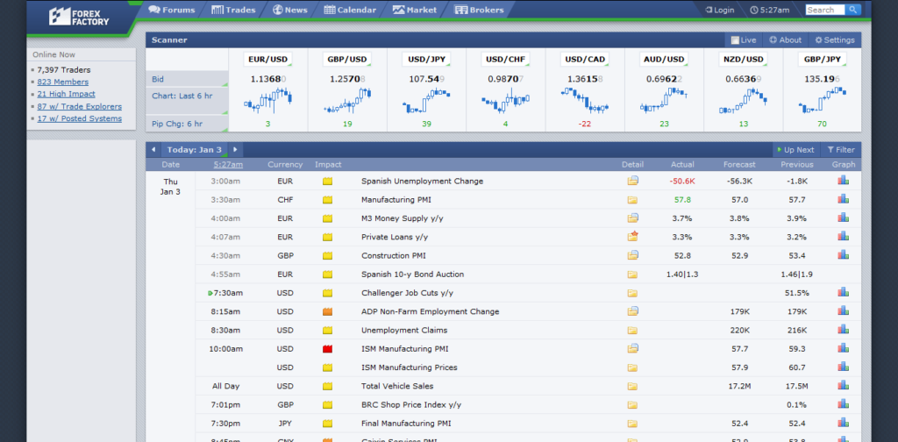Viewport: 898px width, 442px height.
Task: Open the EUR/USD pair selector
Action: point(267,59)
